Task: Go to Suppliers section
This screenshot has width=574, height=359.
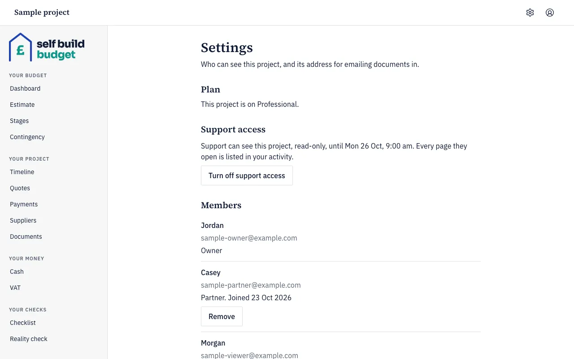Action: 23,220
